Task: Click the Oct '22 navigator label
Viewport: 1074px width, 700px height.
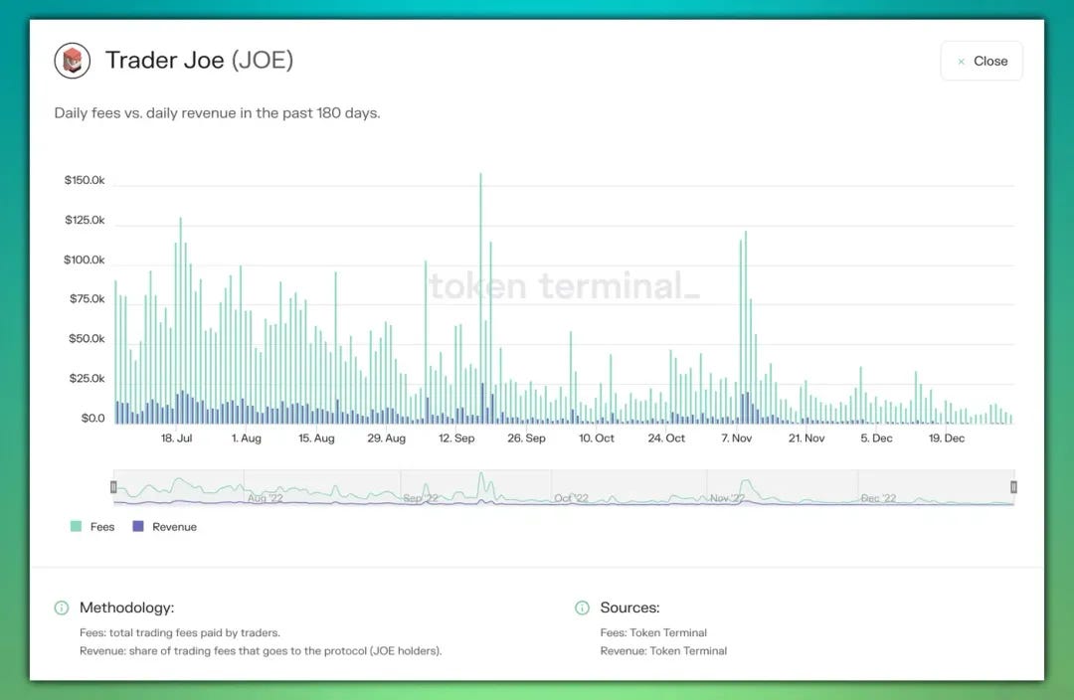Action: coord(571,498)
